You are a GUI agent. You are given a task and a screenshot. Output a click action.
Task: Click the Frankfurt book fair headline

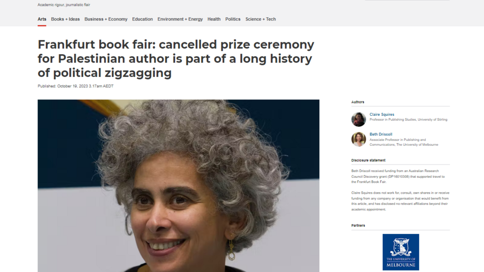click(x=176, y=59)
